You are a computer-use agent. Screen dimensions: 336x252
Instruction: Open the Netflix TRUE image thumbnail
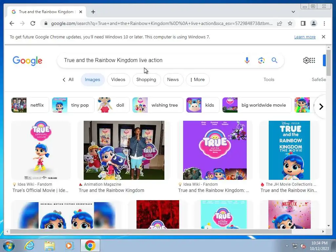pyautogui.click(x=289, y=214)
